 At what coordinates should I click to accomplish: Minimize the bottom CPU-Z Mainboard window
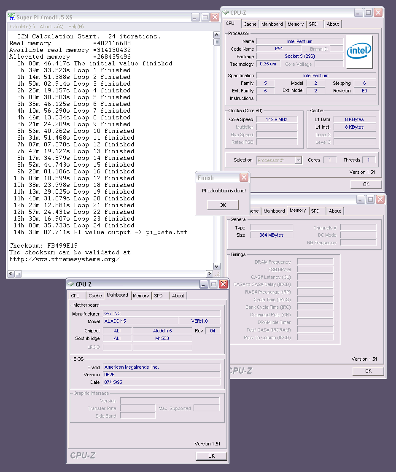click(x=204, y=284)
